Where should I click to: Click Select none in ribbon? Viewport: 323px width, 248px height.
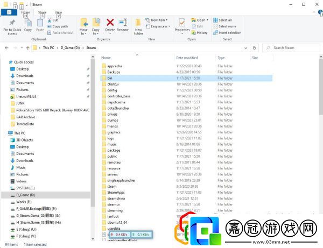(224, 26)
